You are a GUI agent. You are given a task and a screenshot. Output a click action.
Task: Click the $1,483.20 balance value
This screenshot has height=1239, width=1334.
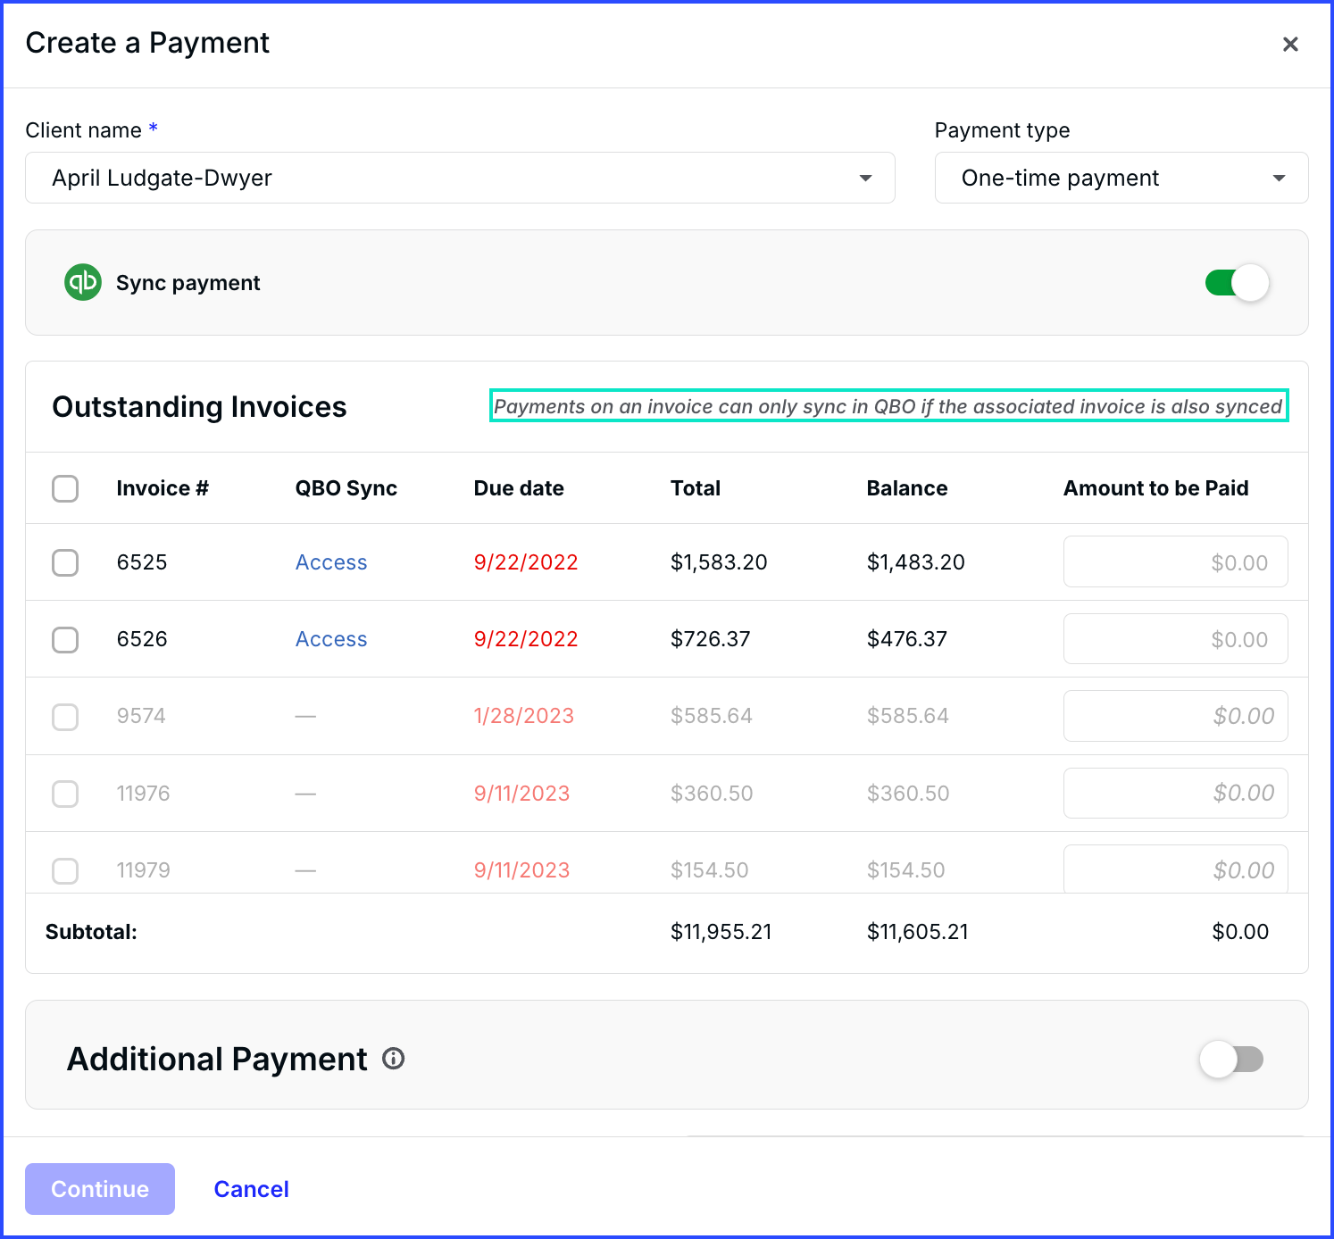[x=916, y=562]
